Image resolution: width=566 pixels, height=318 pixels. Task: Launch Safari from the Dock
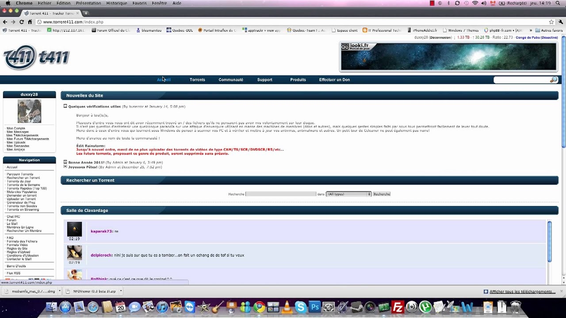[93, 307]
